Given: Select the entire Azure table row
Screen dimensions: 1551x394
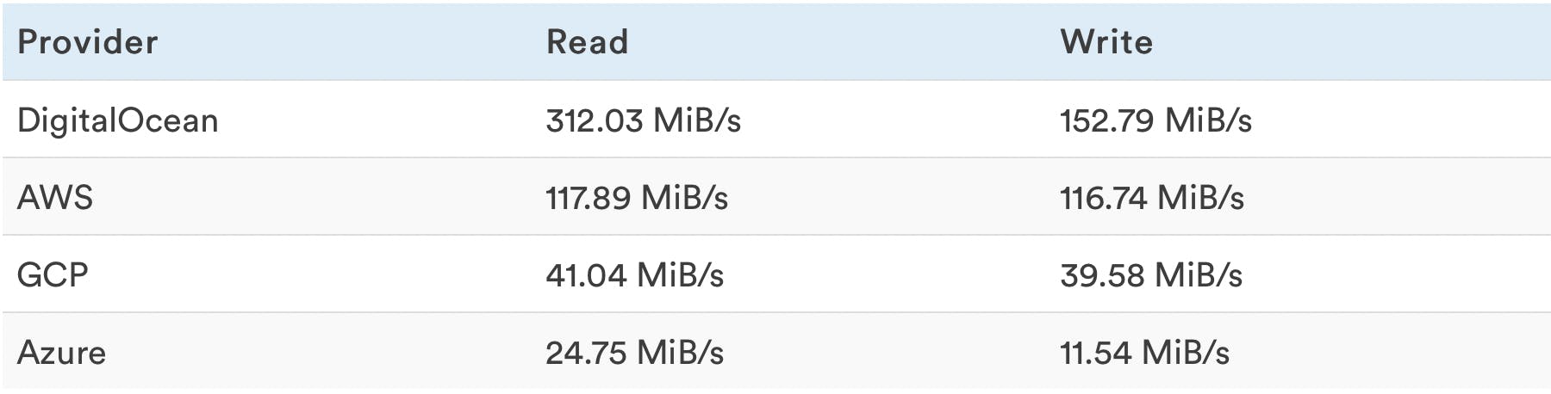Looking at the screenshot, I should 862,353.
